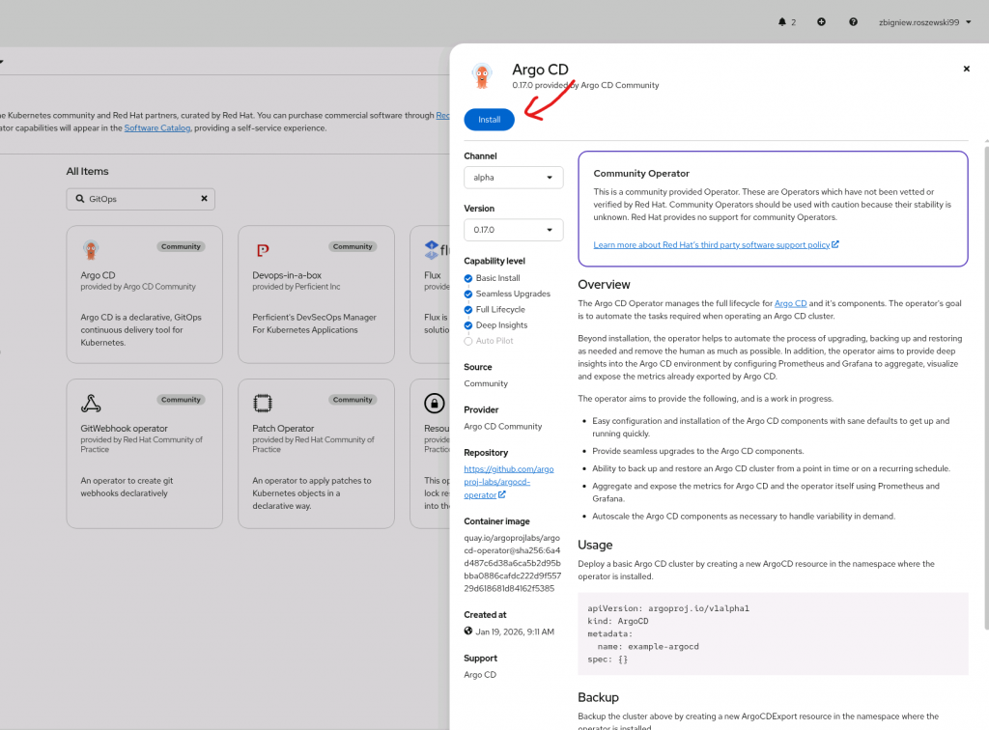Open the argocd-operator GitHub repository link
The width and height of the screenshot is (989, 730).
[x=496, y=482]
